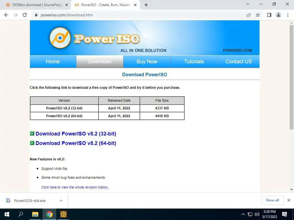Open the Chrome three-dot menu

pyautogui.click(x=288, y=15)
